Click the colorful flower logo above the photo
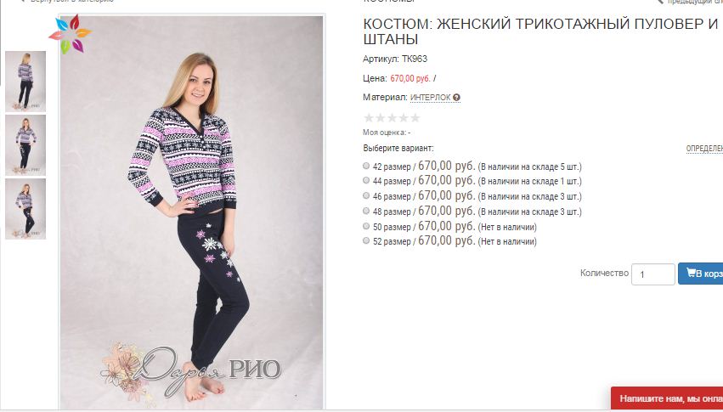Viewport: 723px width, 412px height. [71, 34]
